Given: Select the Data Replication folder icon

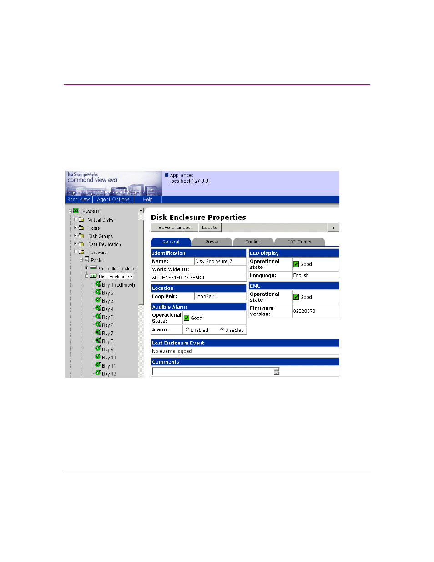Looking at the screenshot, I should coord(81,244).
